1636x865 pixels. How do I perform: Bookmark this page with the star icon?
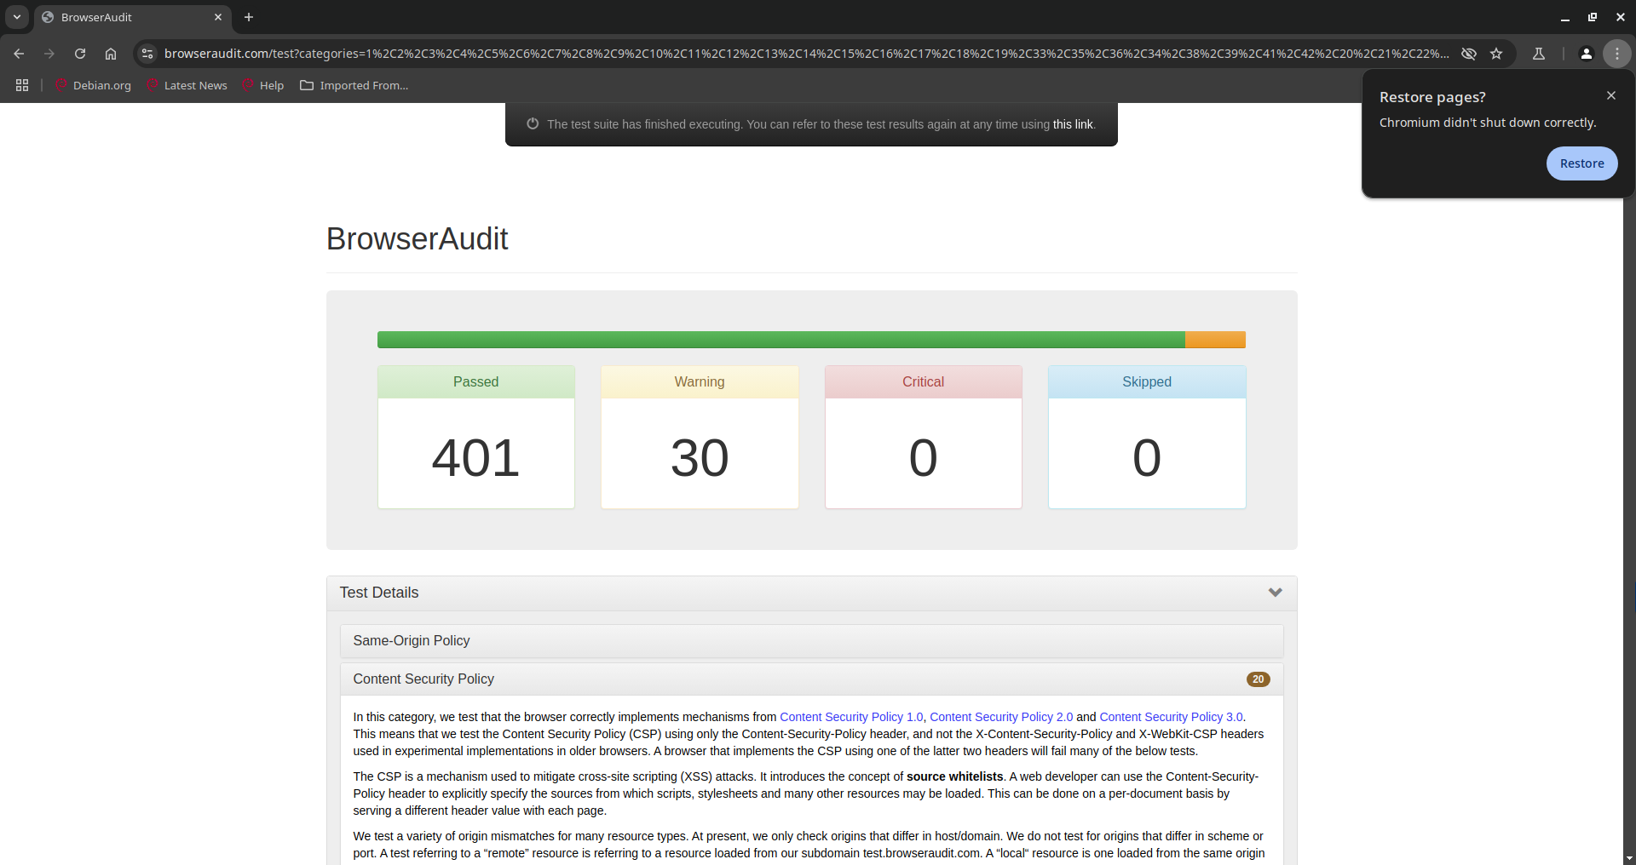[1496, 54]
